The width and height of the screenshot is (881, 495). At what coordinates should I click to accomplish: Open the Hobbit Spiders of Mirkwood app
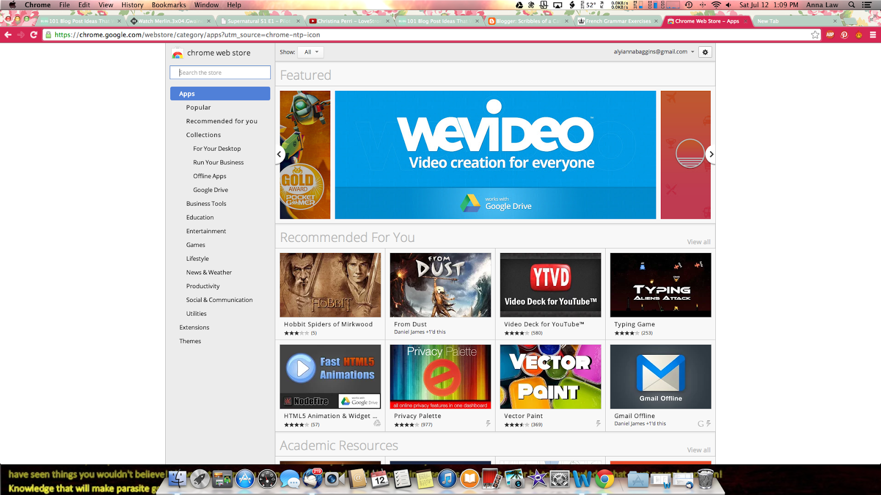point(330,294)
